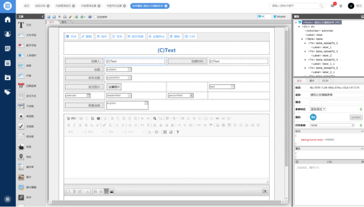Click the select icon (选择图标) button
Image resolution: width=364 pixels, height=207 pixels.
(x=356, y=117)
